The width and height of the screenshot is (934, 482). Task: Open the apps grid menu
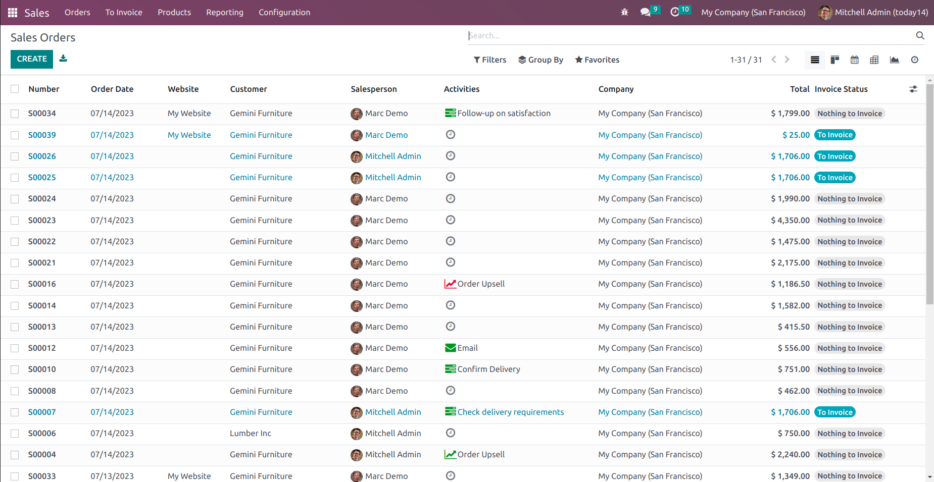tap(12, 12)
